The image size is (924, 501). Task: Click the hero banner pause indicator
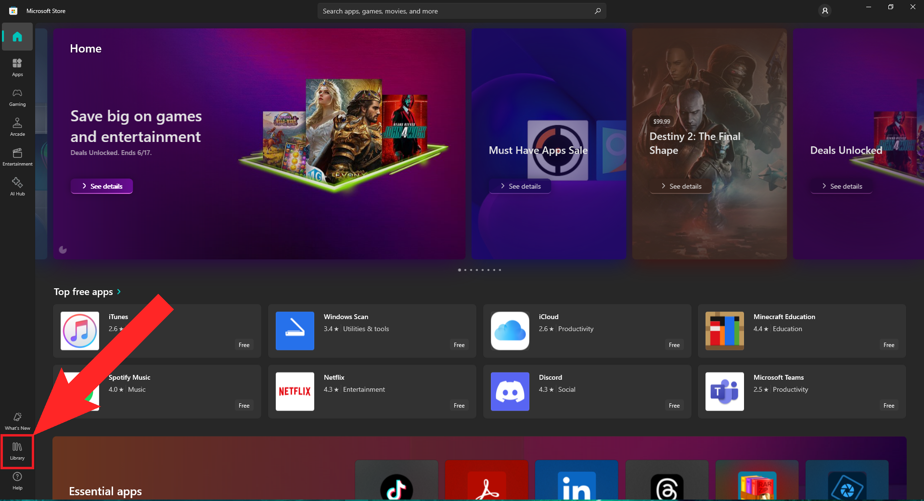tap(63, 250)
